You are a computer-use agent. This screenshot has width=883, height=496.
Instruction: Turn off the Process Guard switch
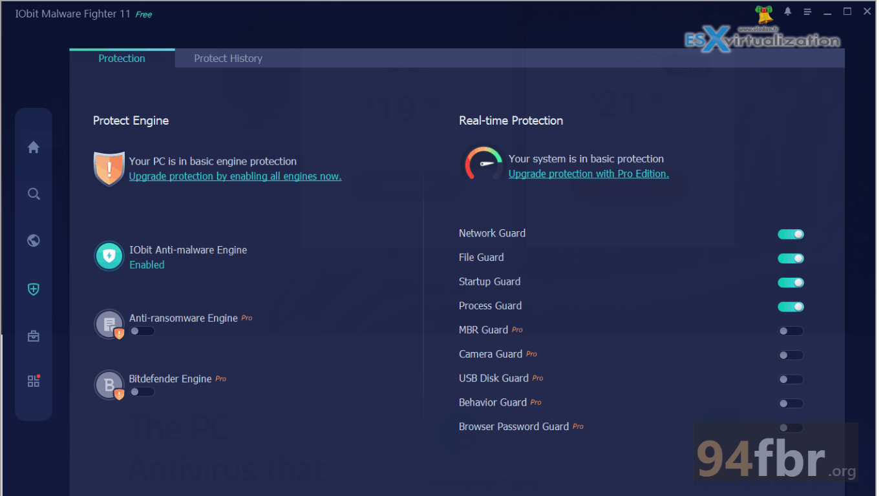coord(791,307)
